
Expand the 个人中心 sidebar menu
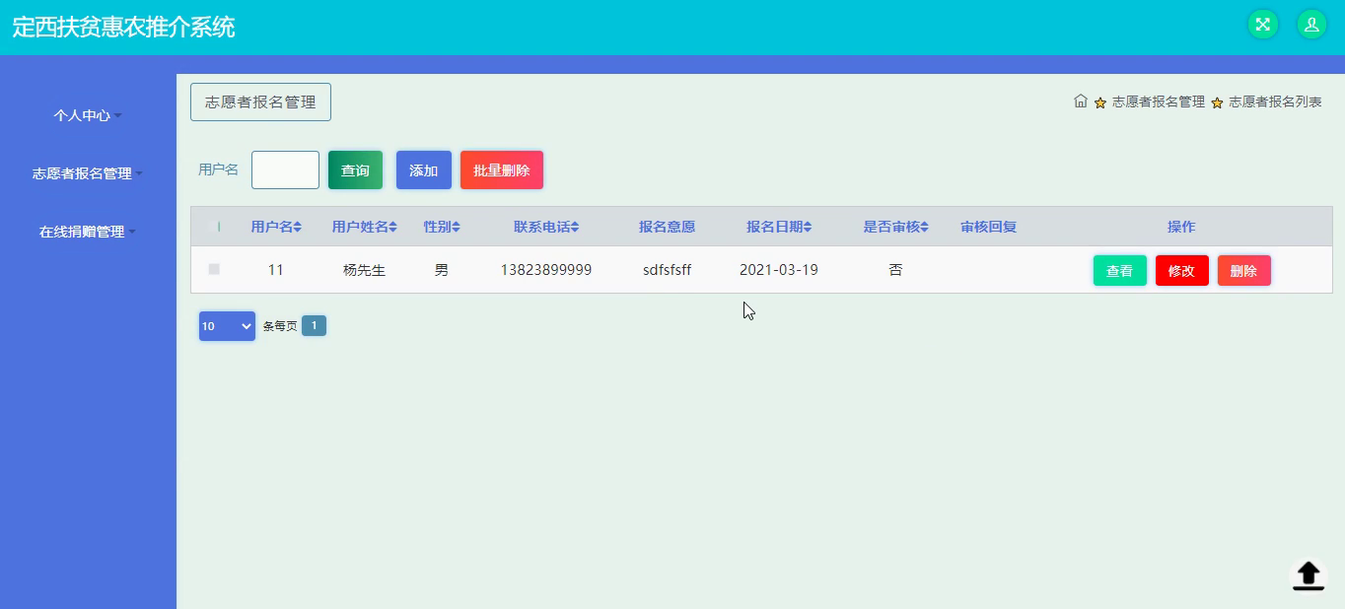88,115
